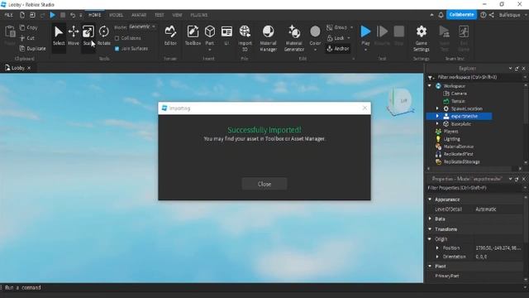This screenshot has height=298, width=529.
Task: Expand the Position property row
Action: 437,248
